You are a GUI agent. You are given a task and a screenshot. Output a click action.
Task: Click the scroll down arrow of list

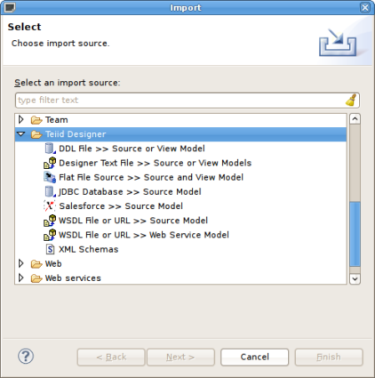tap(355, 278)
